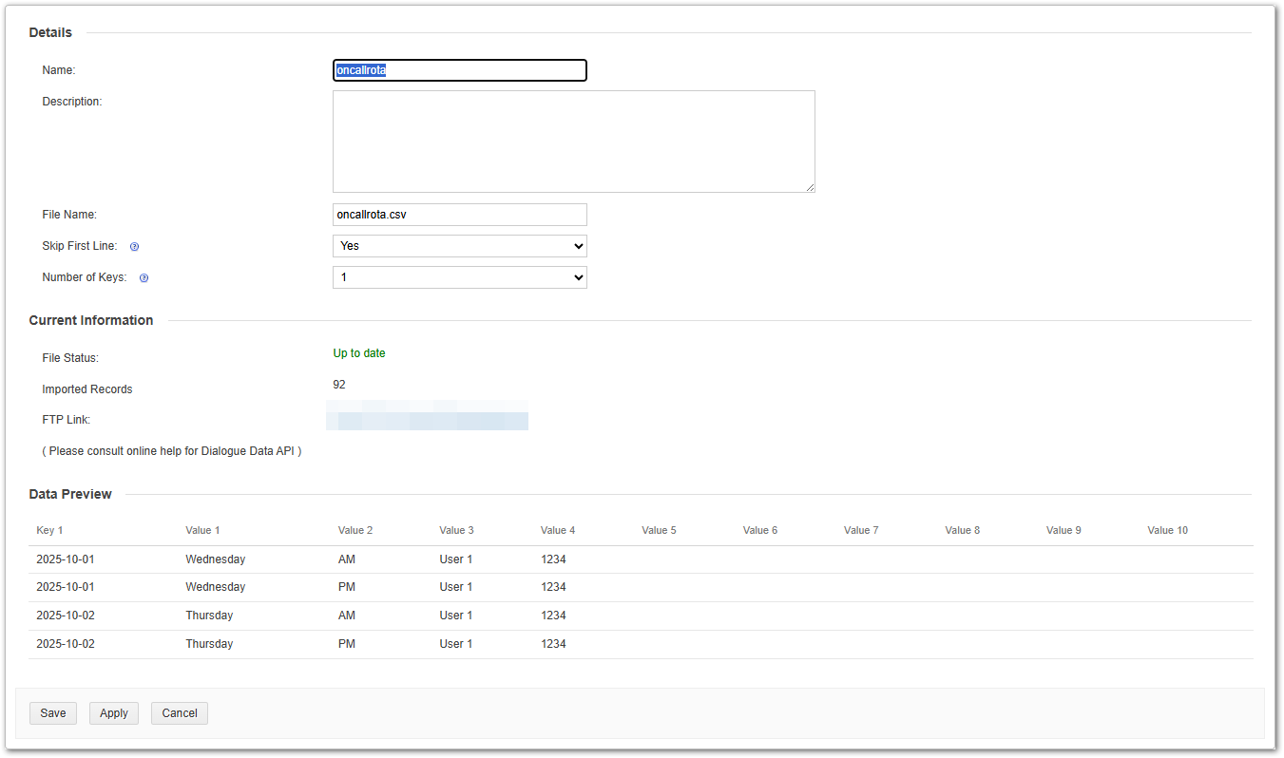Click the Up to date file status
This screenshot has width=1284, height=758.
pyautogui.click(x=359, y=353)
